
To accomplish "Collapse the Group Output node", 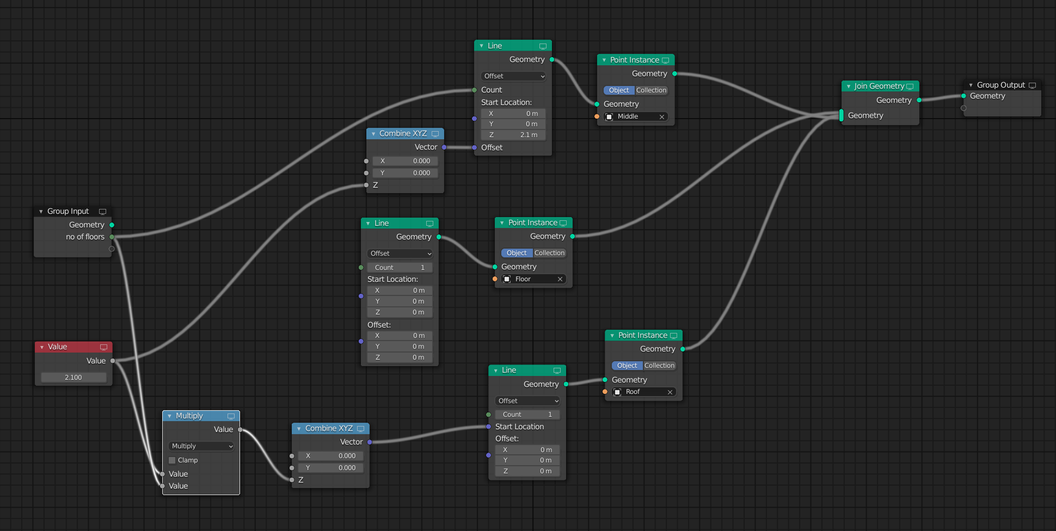I will tap(971, 85).
